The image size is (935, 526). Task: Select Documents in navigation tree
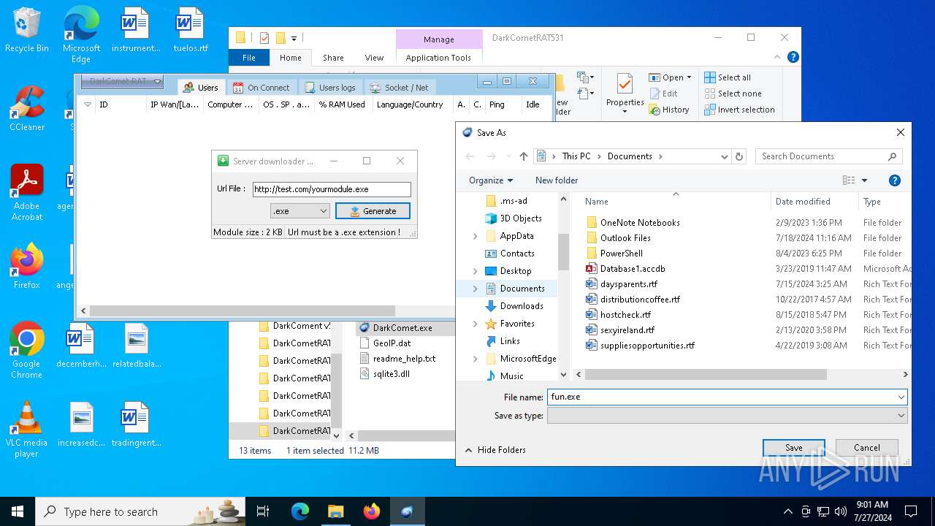coord(522,289)
